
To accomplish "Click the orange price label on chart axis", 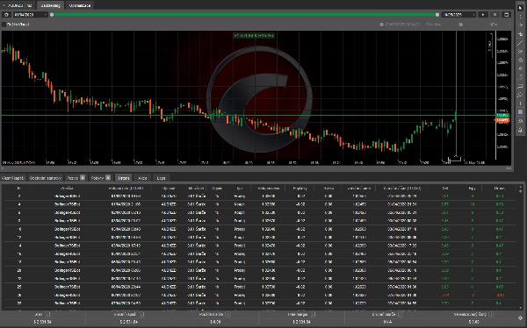I will (502, 120).
